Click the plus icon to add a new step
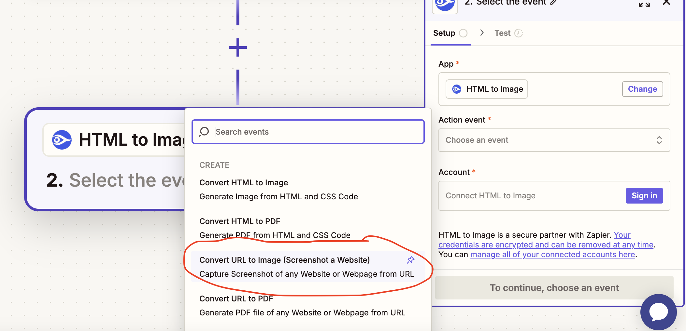Image resolution: width=686 pixels, height=331 pixels. point(237,47)
